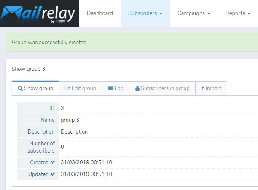Click the 'Description' row label
This screenshot has width=258, height=190.
coord(41,132)
